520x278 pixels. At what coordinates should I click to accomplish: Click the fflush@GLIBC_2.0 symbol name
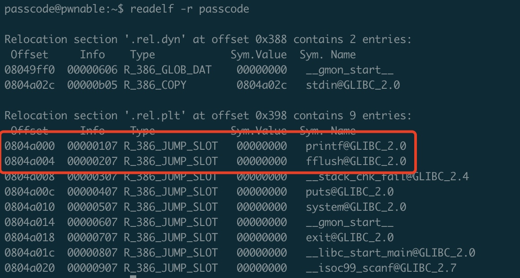pos(356,161)
